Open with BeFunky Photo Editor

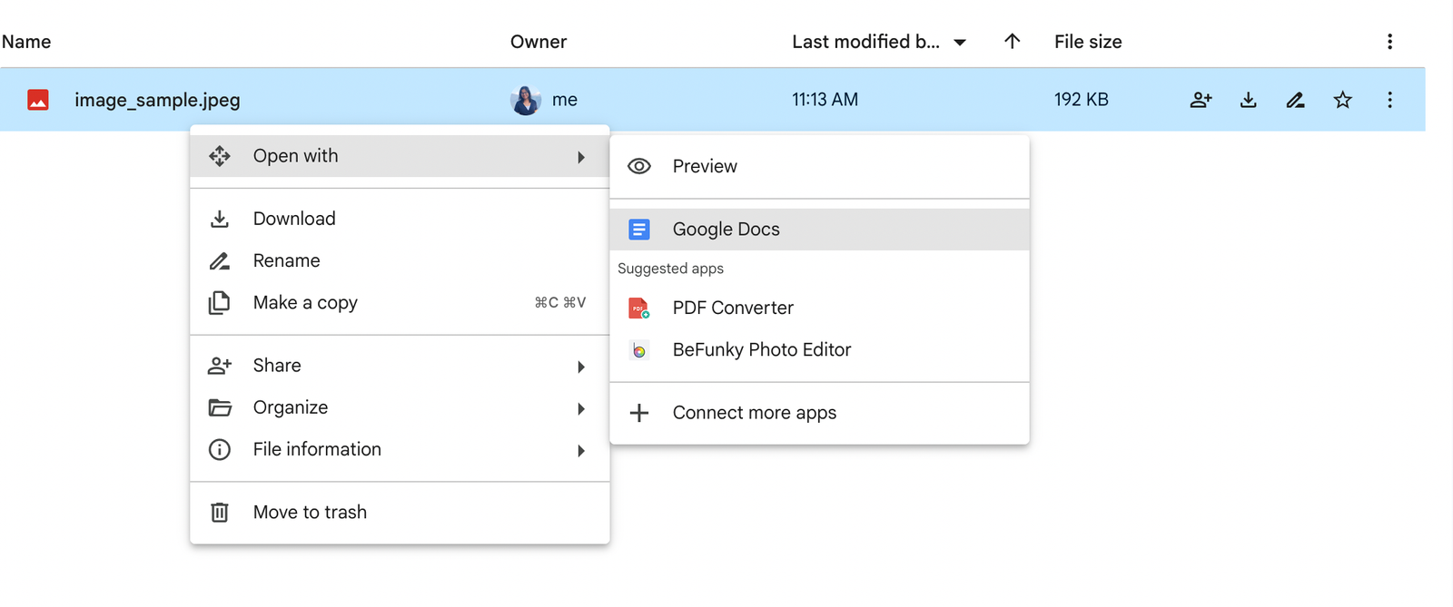click(x=761, y=350)
